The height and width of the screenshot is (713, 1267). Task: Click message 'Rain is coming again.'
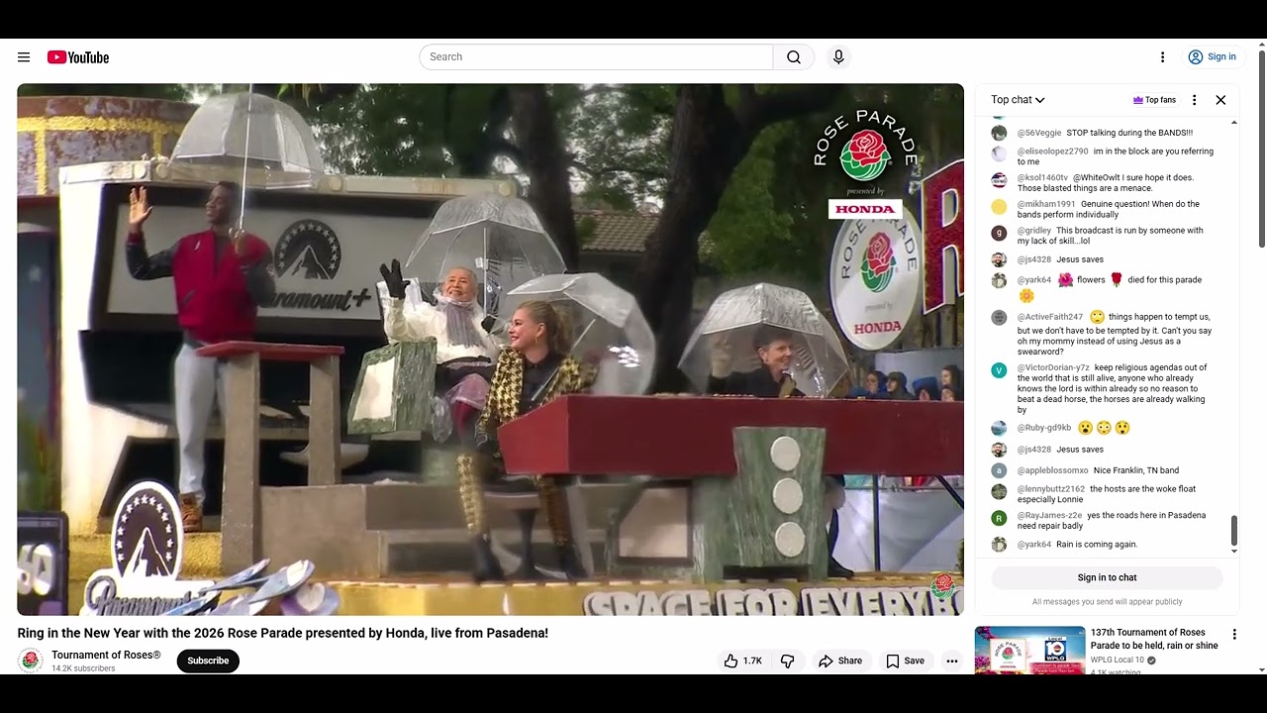[x=1097, y=545]
